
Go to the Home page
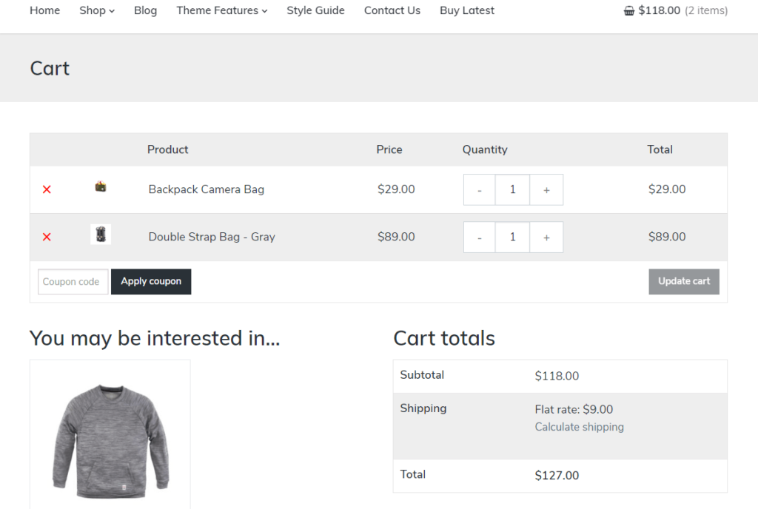[x=45, y=10]
